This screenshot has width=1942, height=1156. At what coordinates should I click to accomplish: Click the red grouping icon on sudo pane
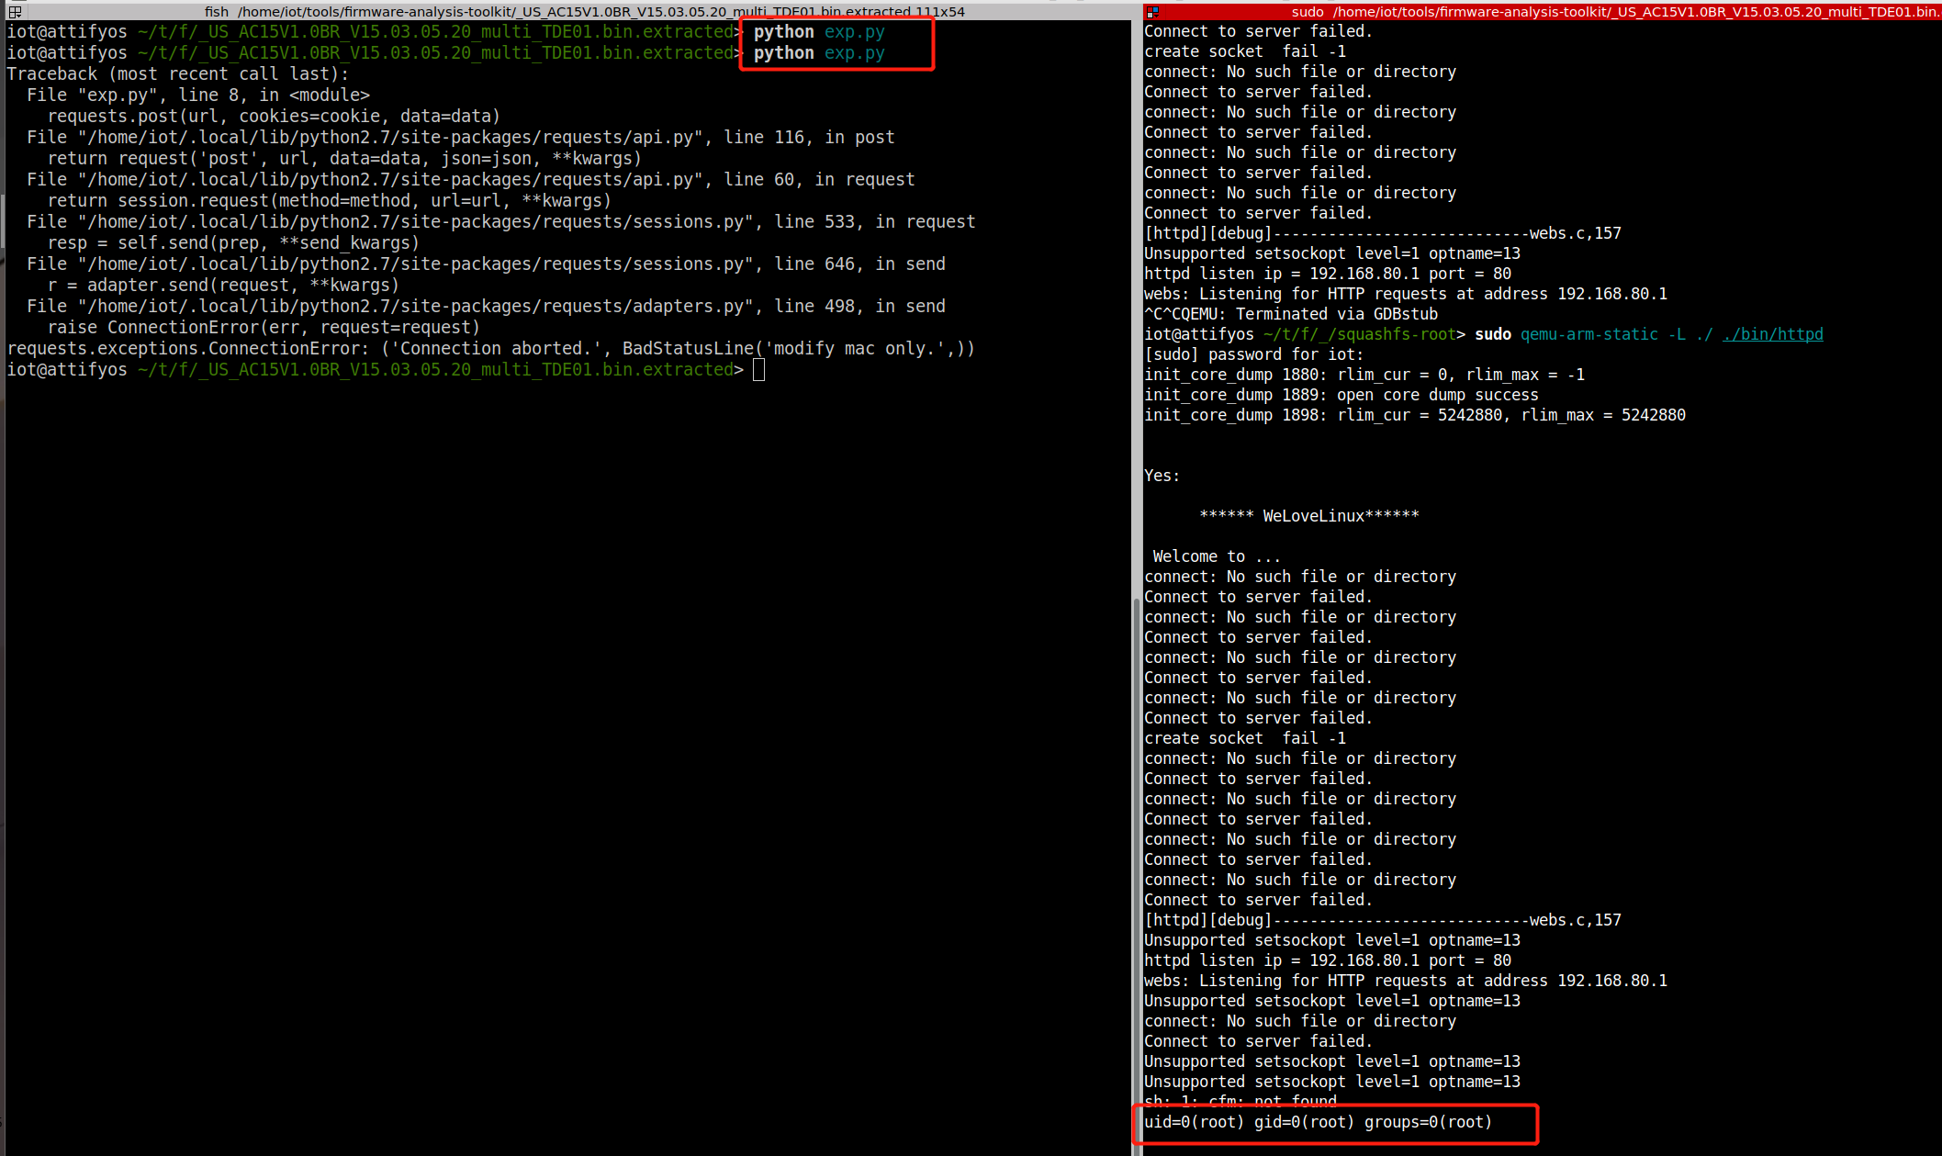pyautogui.click(x=1153, y=11)
